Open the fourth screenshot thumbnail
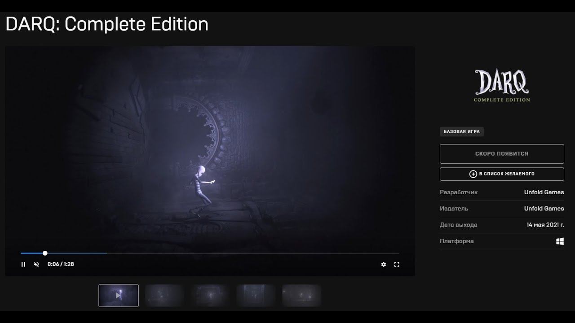575x323 pixels. [256, 295]
